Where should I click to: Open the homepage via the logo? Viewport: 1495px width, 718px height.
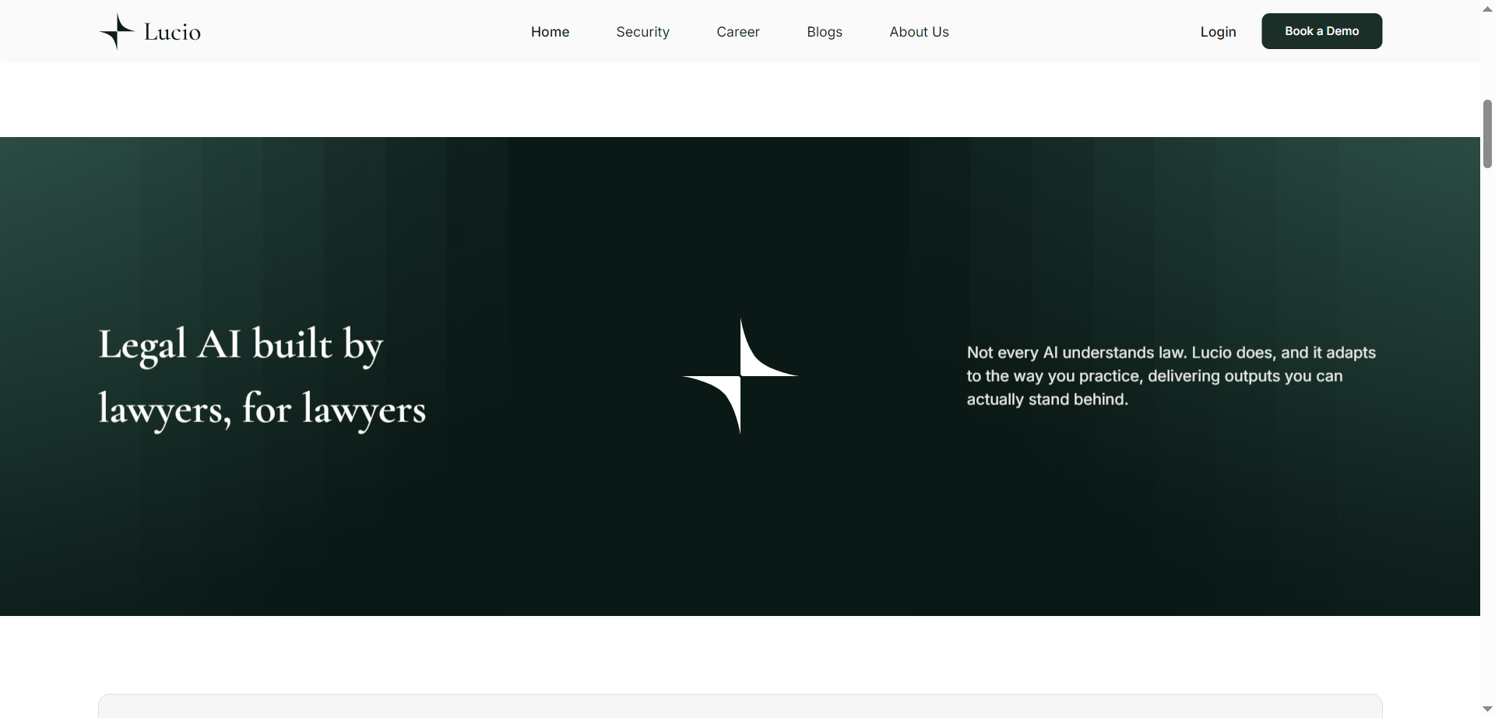coord(148,31)
